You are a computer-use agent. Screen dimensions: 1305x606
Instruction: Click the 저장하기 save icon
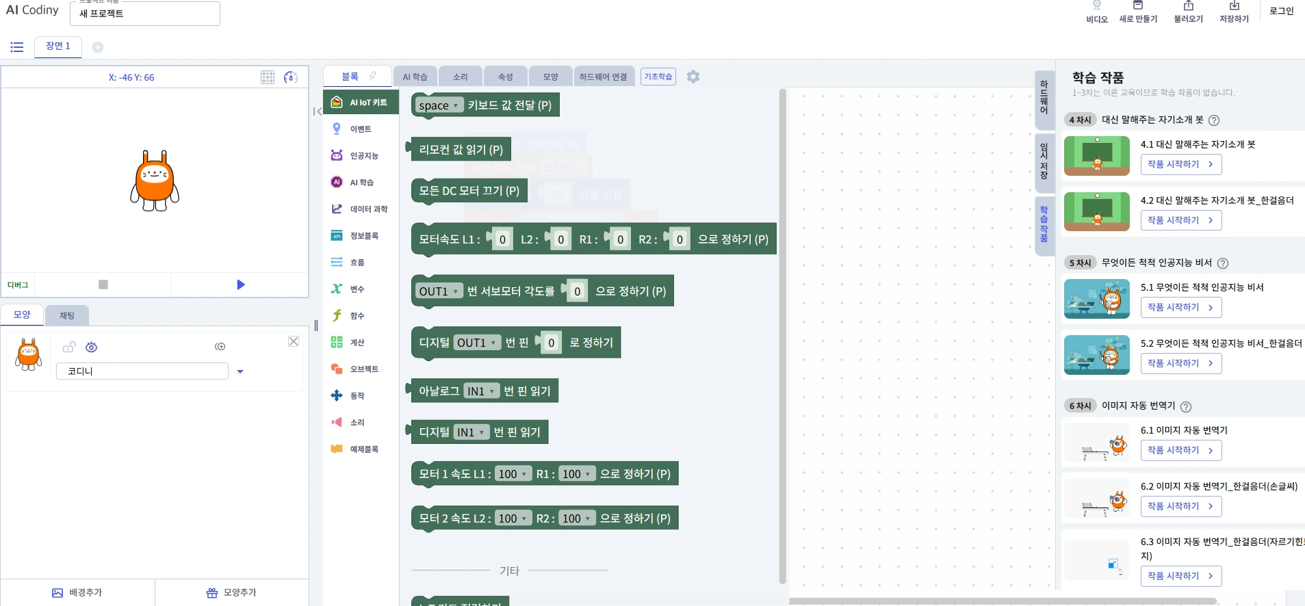(1235, 12)
